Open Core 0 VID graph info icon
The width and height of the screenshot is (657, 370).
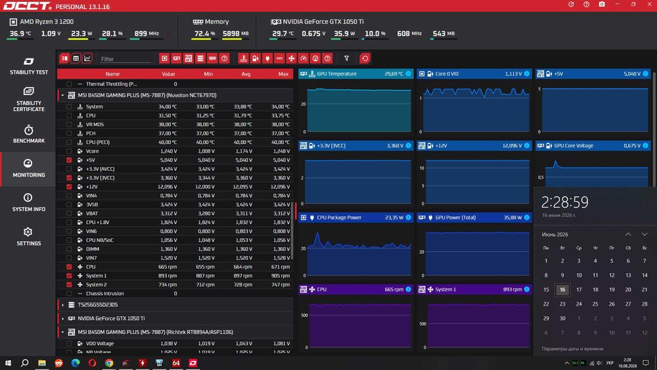[527, 74]
